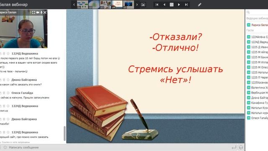The image size is (268, 151).
Task: Open slide thumbnail number 12
Action: (x=94, y=5)
